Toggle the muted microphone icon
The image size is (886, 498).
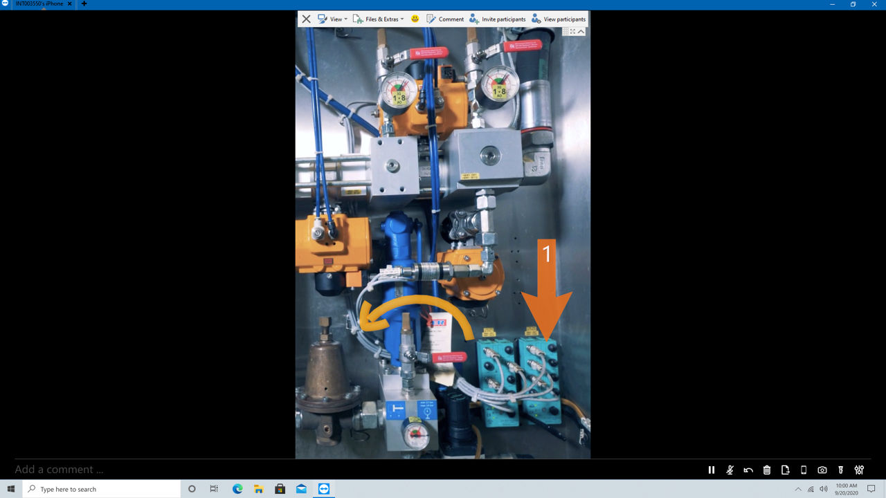point(730,470)
